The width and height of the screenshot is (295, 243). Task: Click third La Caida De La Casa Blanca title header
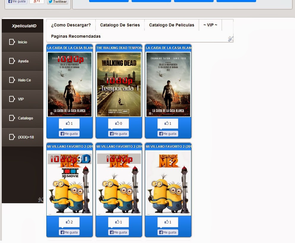pos(168,48)
